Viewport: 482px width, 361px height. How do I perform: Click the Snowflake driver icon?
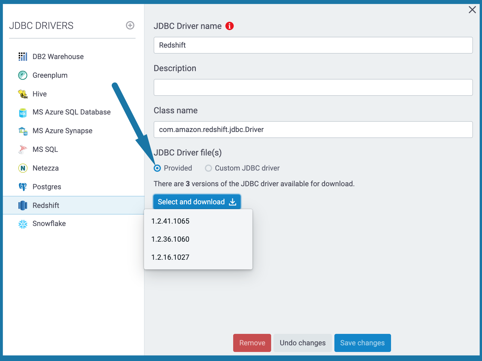tap(23, 224)
